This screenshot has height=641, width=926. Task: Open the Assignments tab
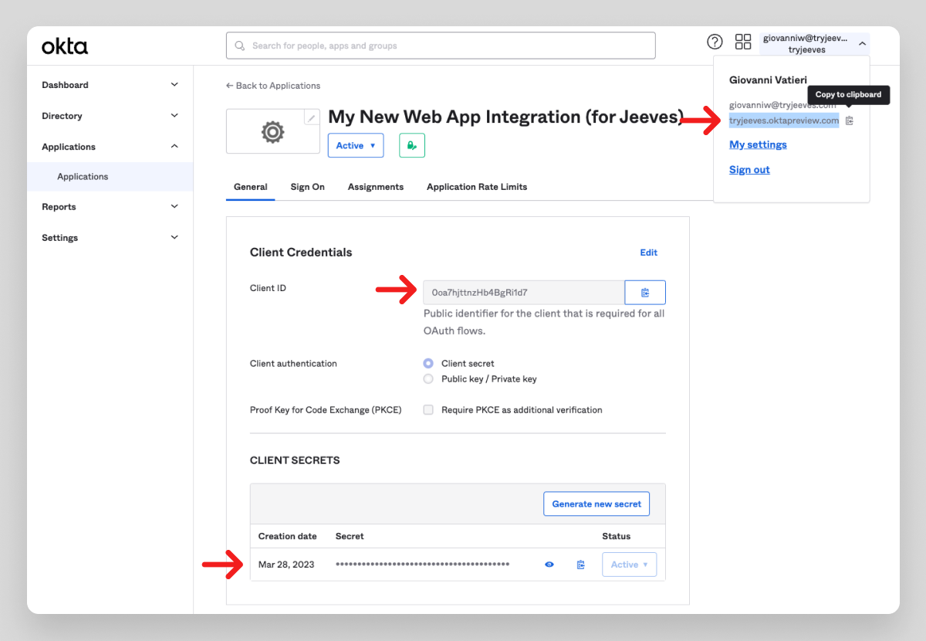pyautogui.click(x=375, y=187)
